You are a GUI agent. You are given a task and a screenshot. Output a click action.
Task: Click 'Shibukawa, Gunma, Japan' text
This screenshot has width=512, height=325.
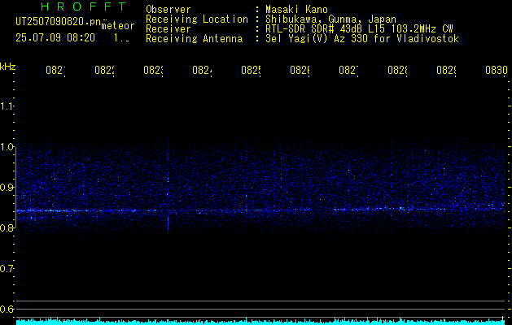click(330, 19)
